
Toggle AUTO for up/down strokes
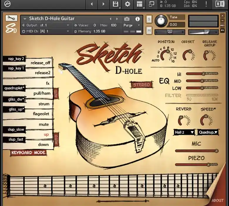click(56, 139)
